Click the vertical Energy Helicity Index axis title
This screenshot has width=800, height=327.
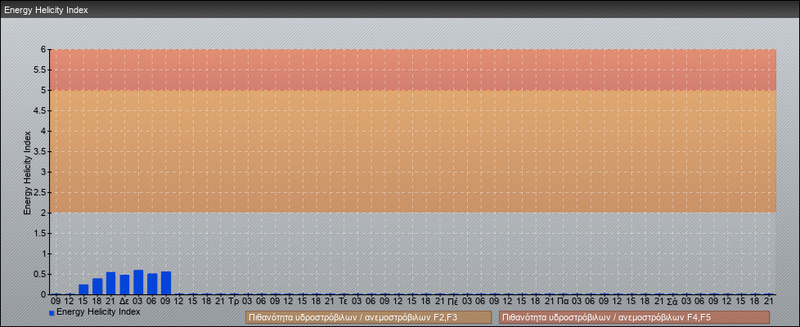click(x=27, y=172)
